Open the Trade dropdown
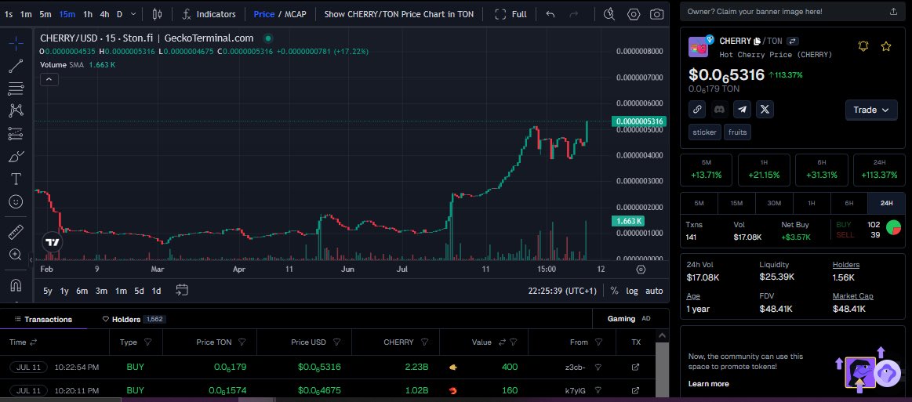This screenshot has height=402, width=912. coord(870,110)
